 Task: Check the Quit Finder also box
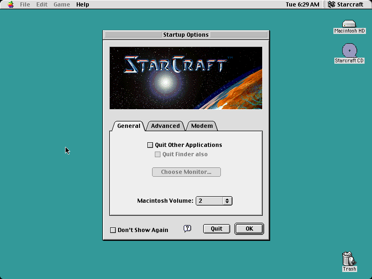pos(158,154)
